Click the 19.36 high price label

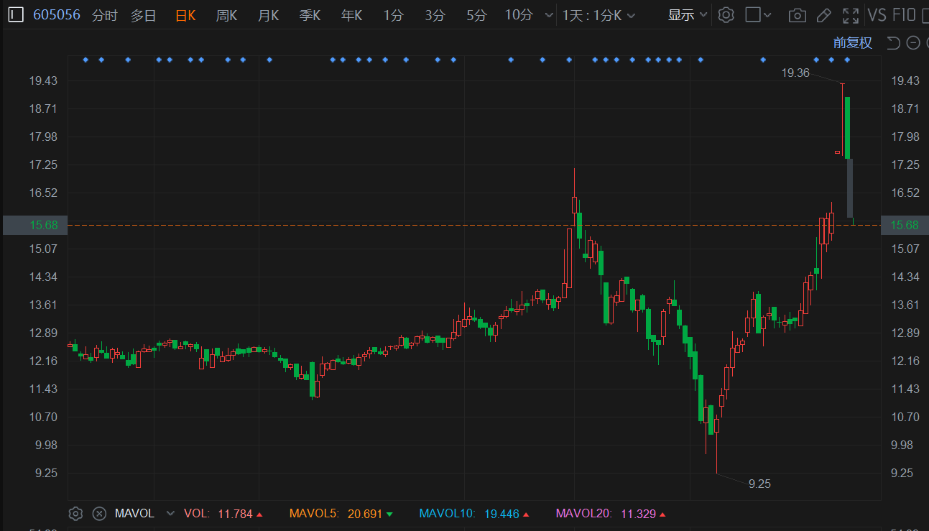tap(795, 73)
